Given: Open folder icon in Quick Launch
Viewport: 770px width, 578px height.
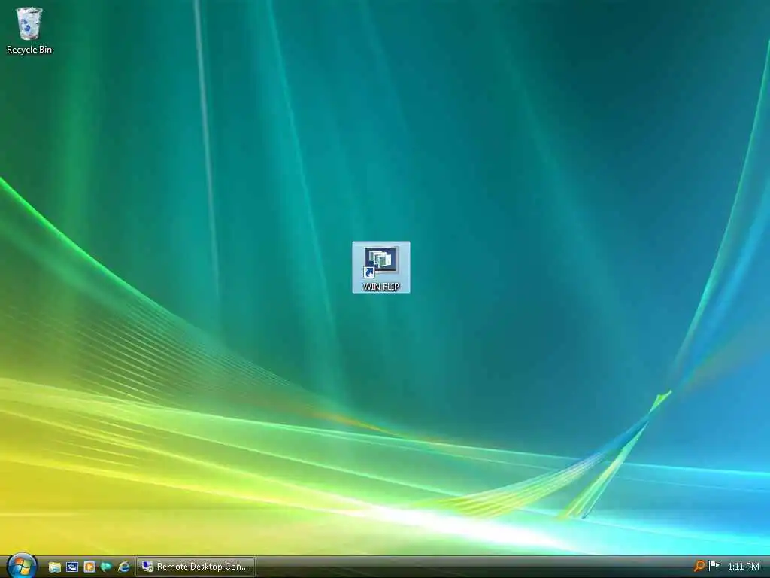Looking at the screenshot, I should (x=54, y=567).
